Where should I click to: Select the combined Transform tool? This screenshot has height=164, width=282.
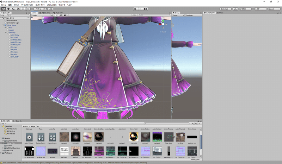[x=28, y=9]
